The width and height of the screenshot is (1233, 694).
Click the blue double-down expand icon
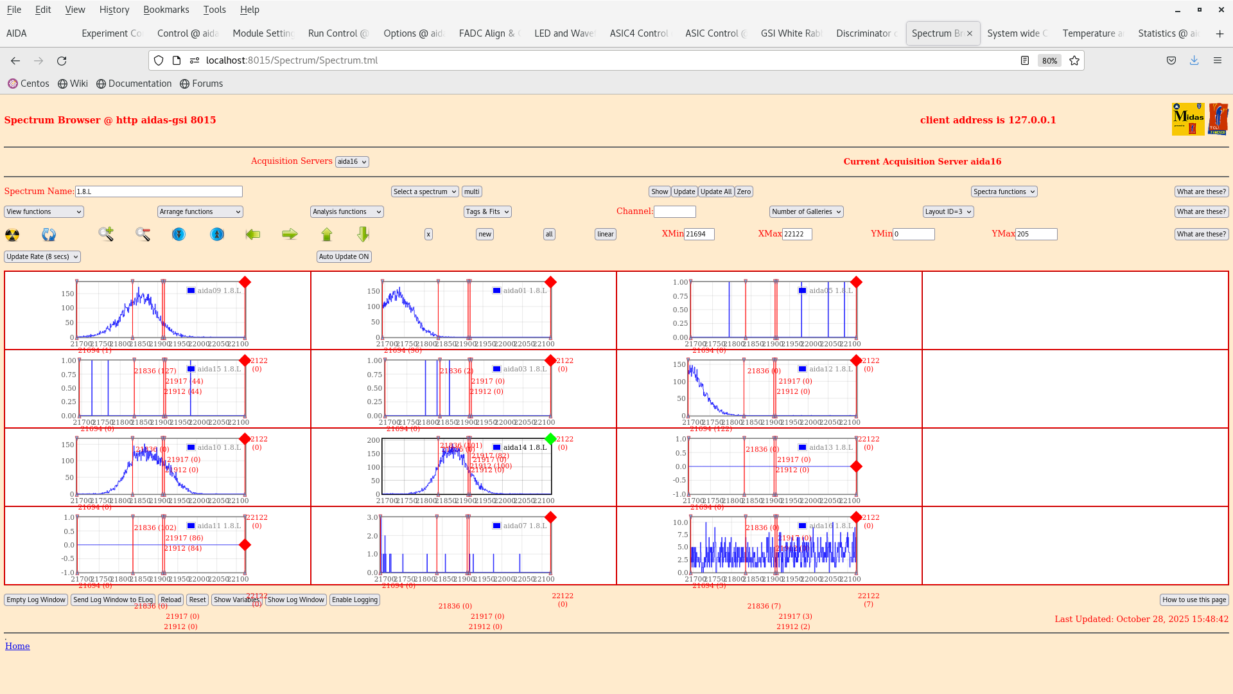[179, 235]
